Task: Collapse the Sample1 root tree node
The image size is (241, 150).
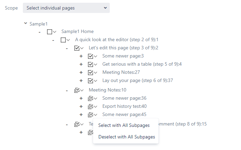Action: pyautogui.click(x=26, y=23)
